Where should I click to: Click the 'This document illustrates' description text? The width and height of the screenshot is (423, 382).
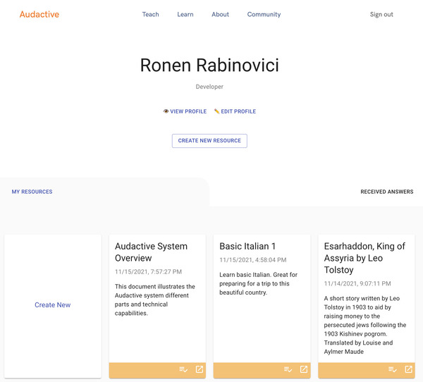(155, 300)
